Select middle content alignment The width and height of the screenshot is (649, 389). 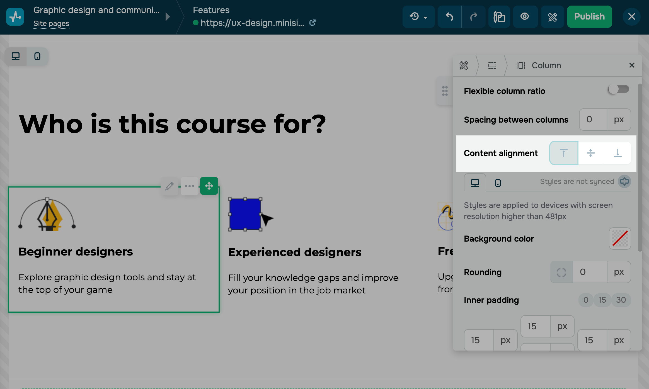pyautogui.click(x=590, y=153)
